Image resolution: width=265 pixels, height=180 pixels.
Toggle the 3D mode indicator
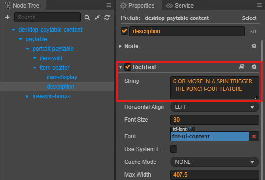(x=253, y=32)
